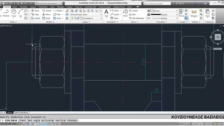Image resolution: width=224 pixels, height=126 pixels.
Task: Expand the Draw panel flyout
Action: (x=13, y=22)
